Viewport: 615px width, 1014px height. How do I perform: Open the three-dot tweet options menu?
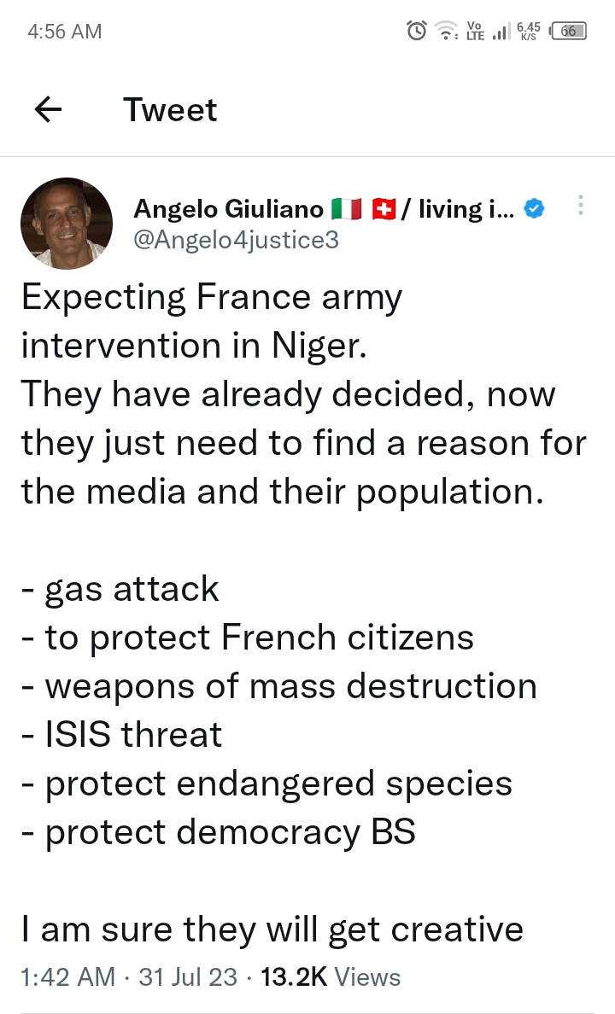click(581, 206)
